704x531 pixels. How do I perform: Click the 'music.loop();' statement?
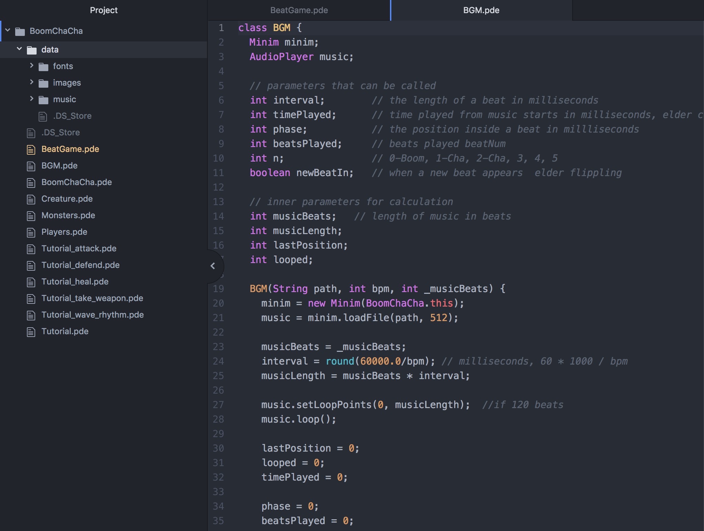(x=299, y=419)
